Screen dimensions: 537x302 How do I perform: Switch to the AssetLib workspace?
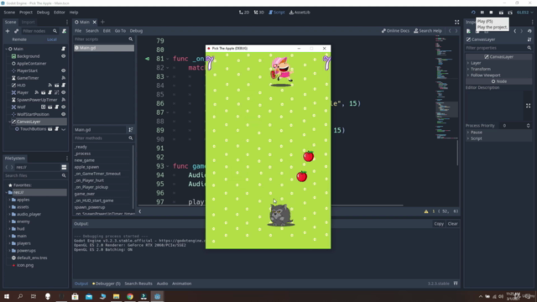point(300,13)
